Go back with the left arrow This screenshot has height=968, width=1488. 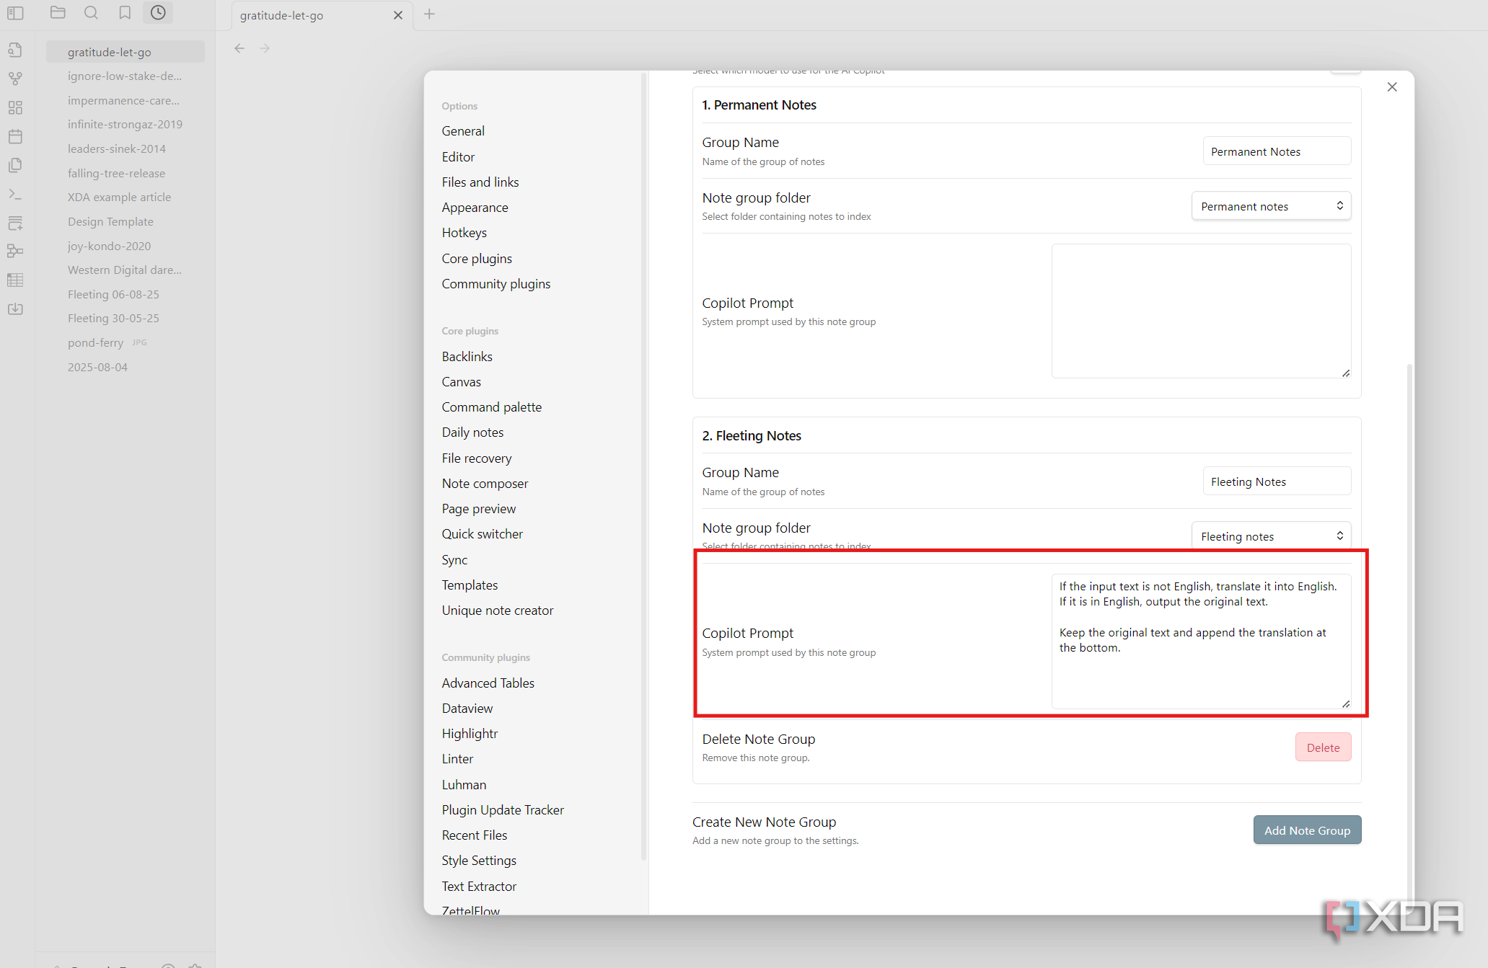point(239,48)
